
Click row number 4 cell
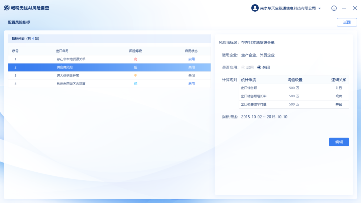click(x=15, y=84)
